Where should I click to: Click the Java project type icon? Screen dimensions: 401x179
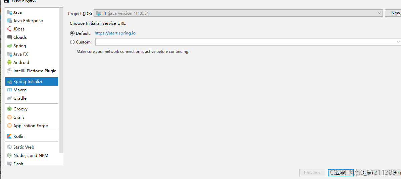(9, 12)
